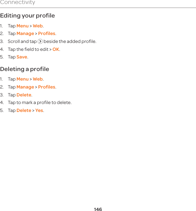
Task: Click 'Profiles' in Editing step 2
Action: tap(47, 33)
